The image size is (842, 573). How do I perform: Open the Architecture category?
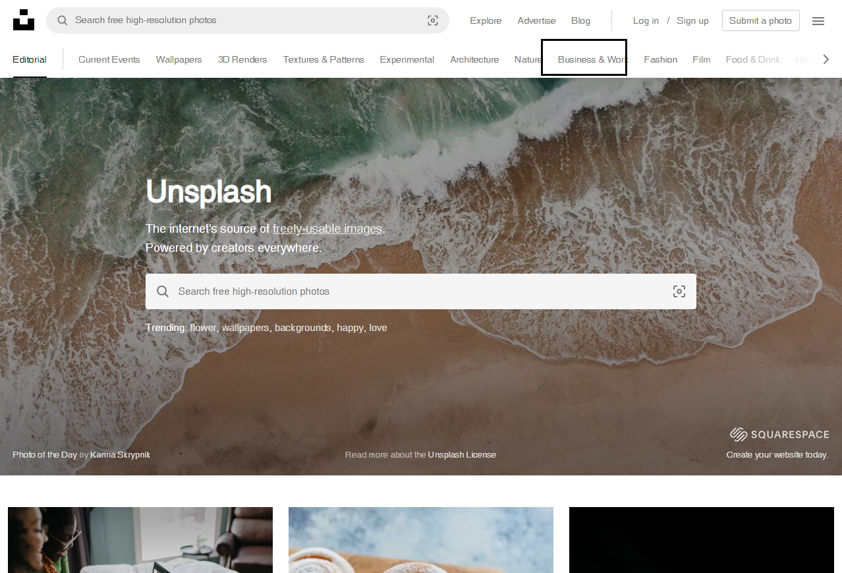click(474, 59)
